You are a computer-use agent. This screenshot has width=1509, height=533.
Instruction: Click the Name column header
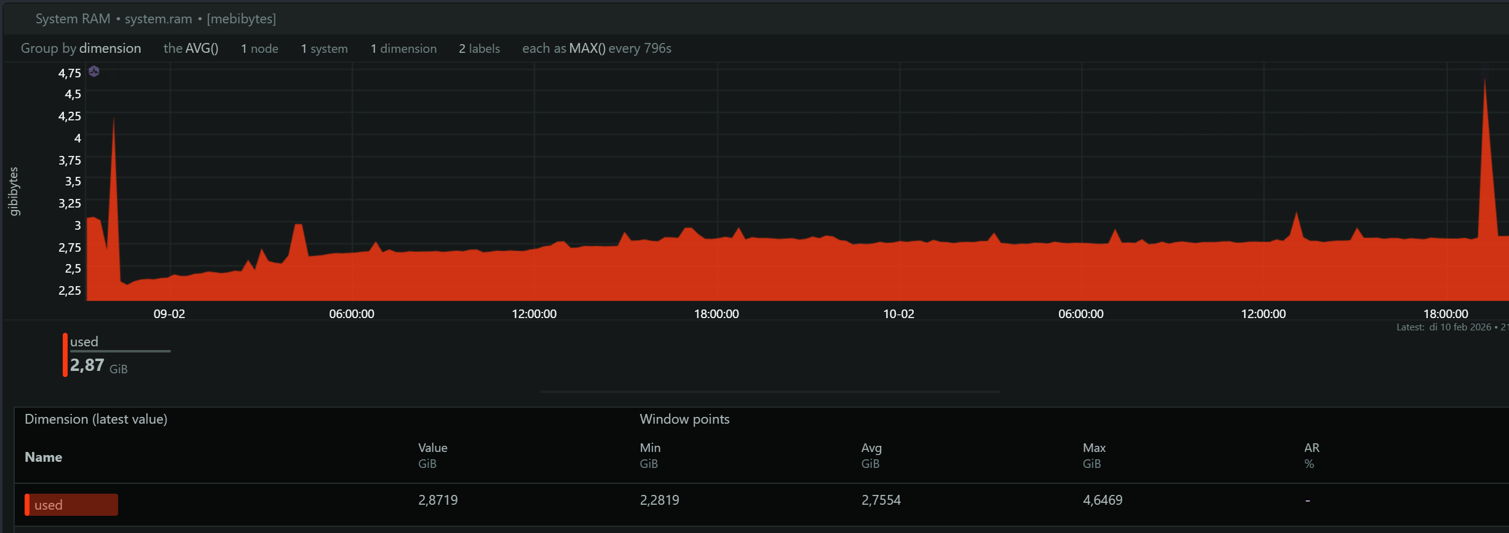[x=43, y=457]
